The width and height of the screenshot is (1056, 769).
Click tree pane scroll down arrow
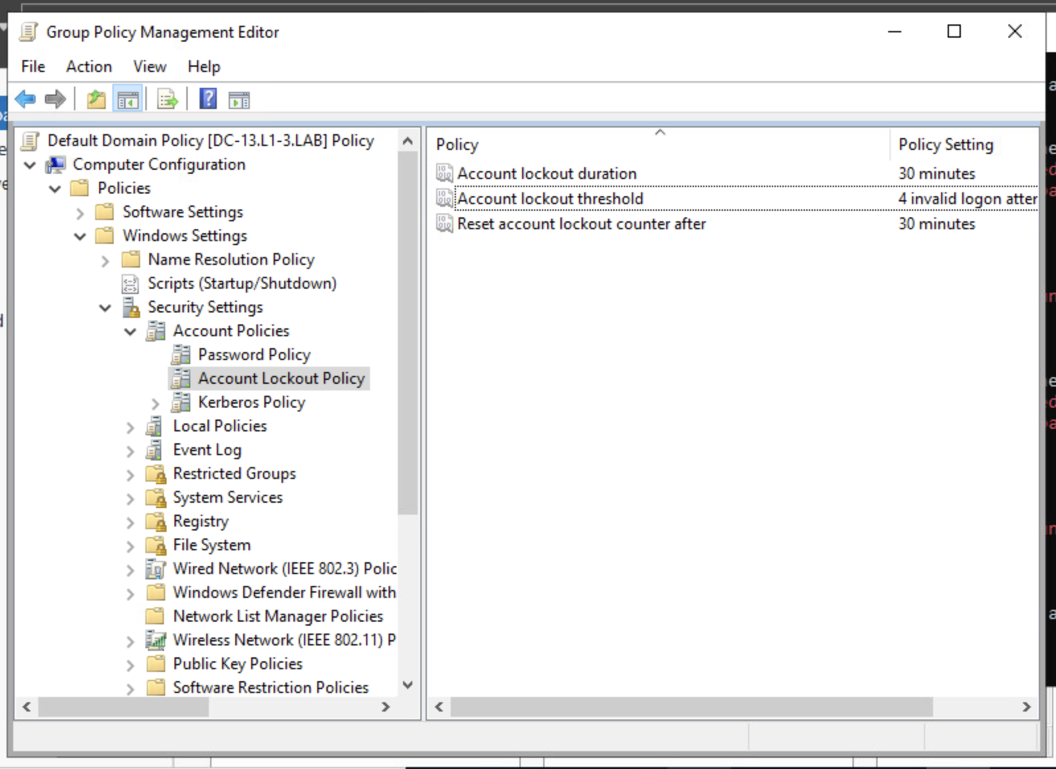(408, 685)
